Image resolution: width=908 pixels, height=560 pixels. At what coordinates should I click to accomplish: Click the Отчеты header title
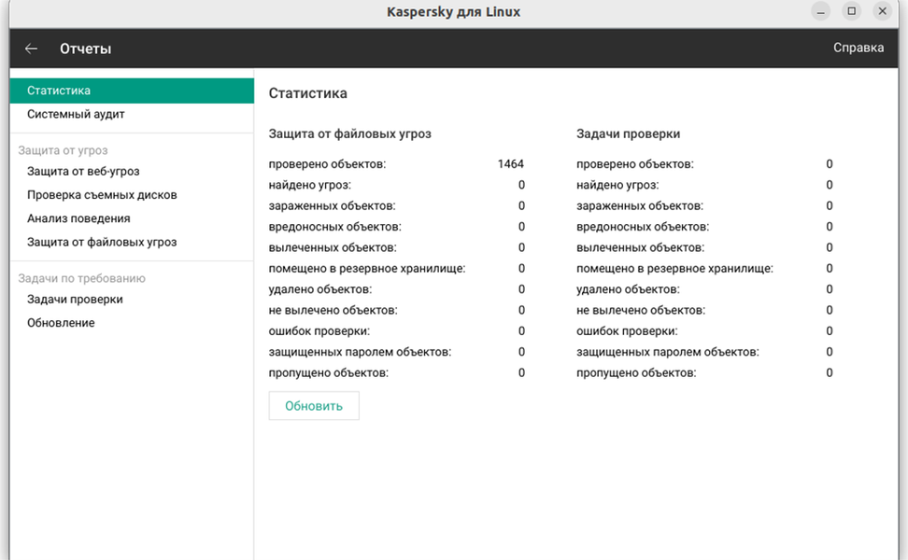pos(85,49)
